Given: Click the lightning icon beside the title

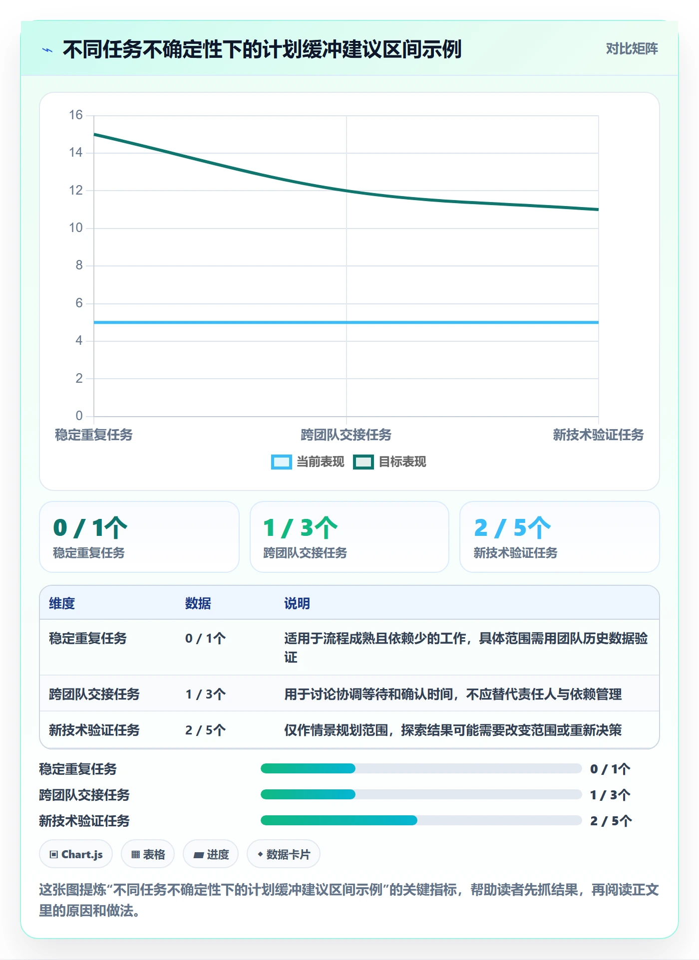Looking at the screenshot, I should tap(47, 50).
